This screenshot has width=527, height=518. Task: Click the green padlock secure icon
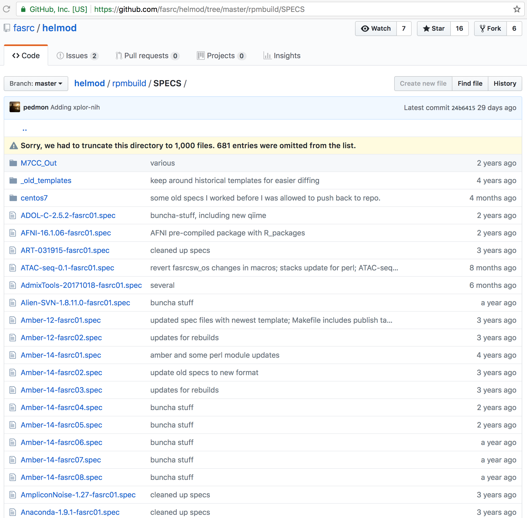tap(23, 9)
